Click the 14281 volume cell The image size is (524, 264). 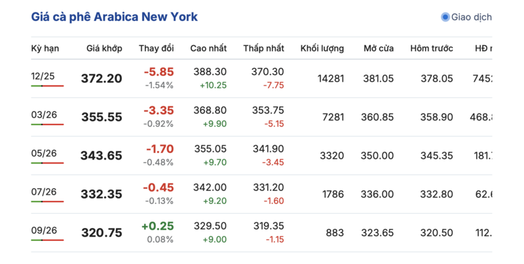330,79
